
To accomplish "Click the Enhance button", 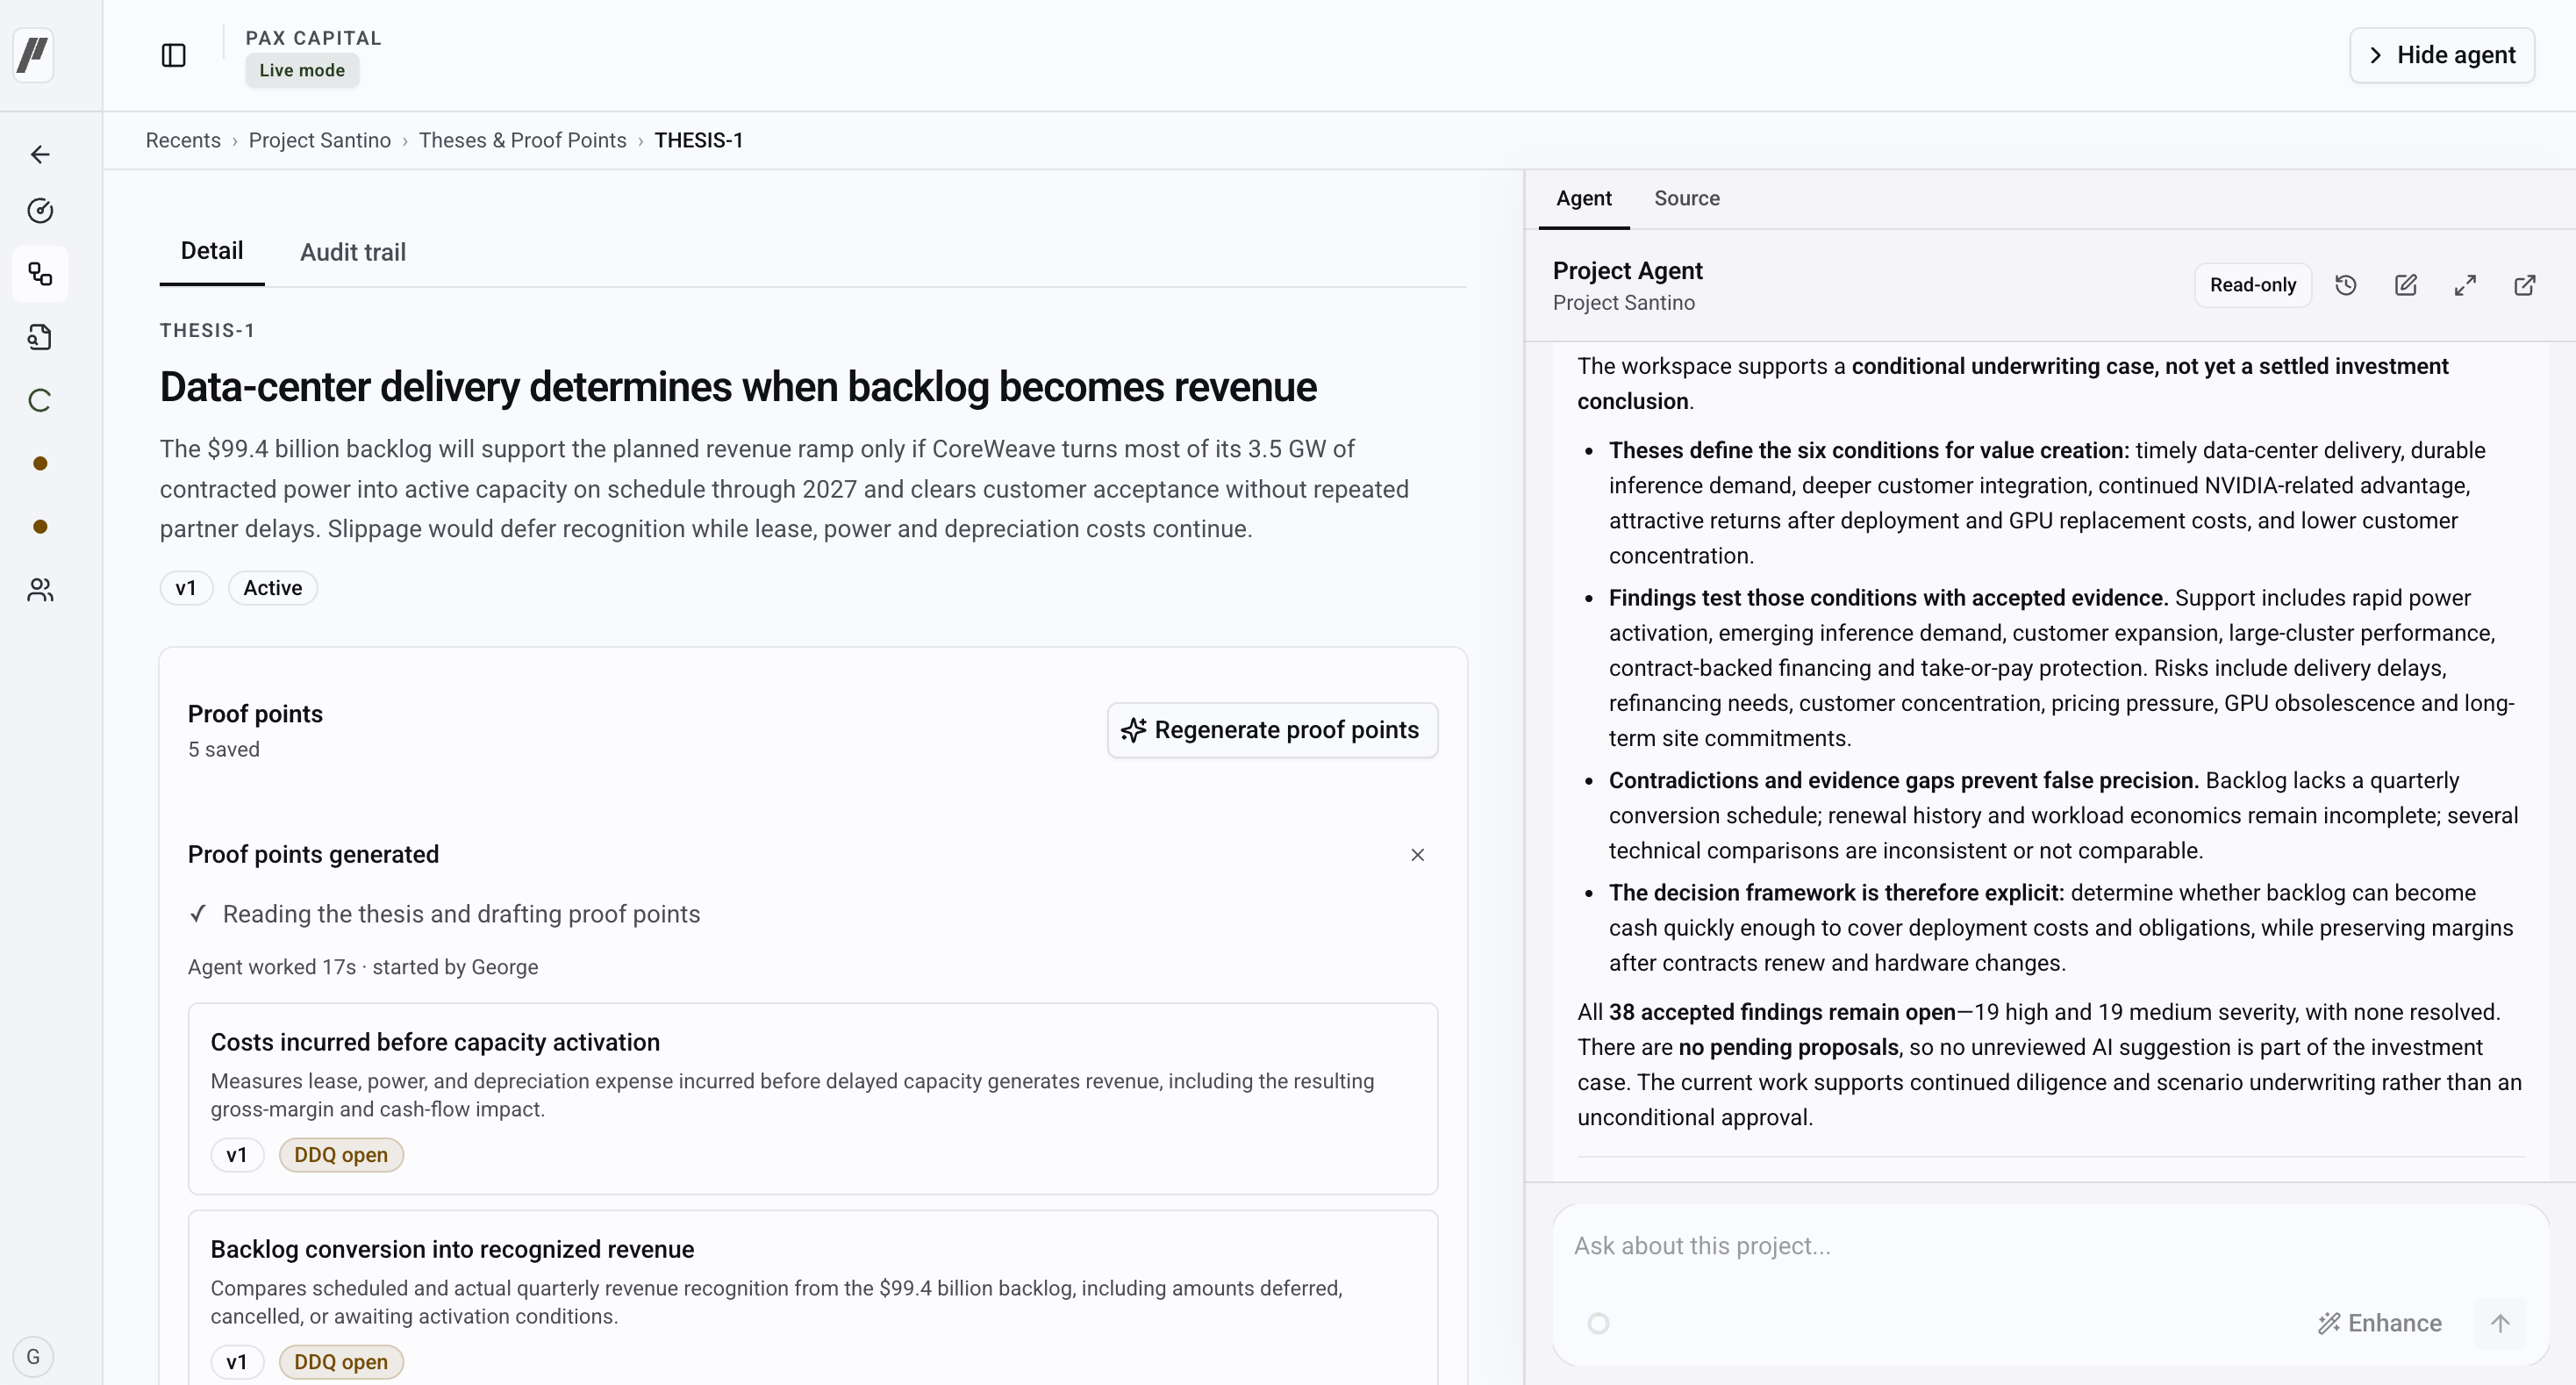I will click(x=2380, y=1323).
